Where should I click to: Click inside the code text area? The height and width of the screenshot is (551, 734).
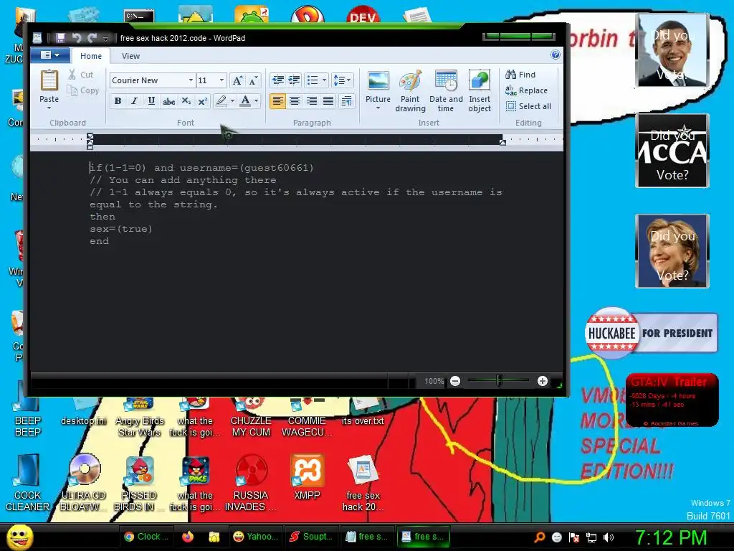pyautogui.click(x=297, y=260)
